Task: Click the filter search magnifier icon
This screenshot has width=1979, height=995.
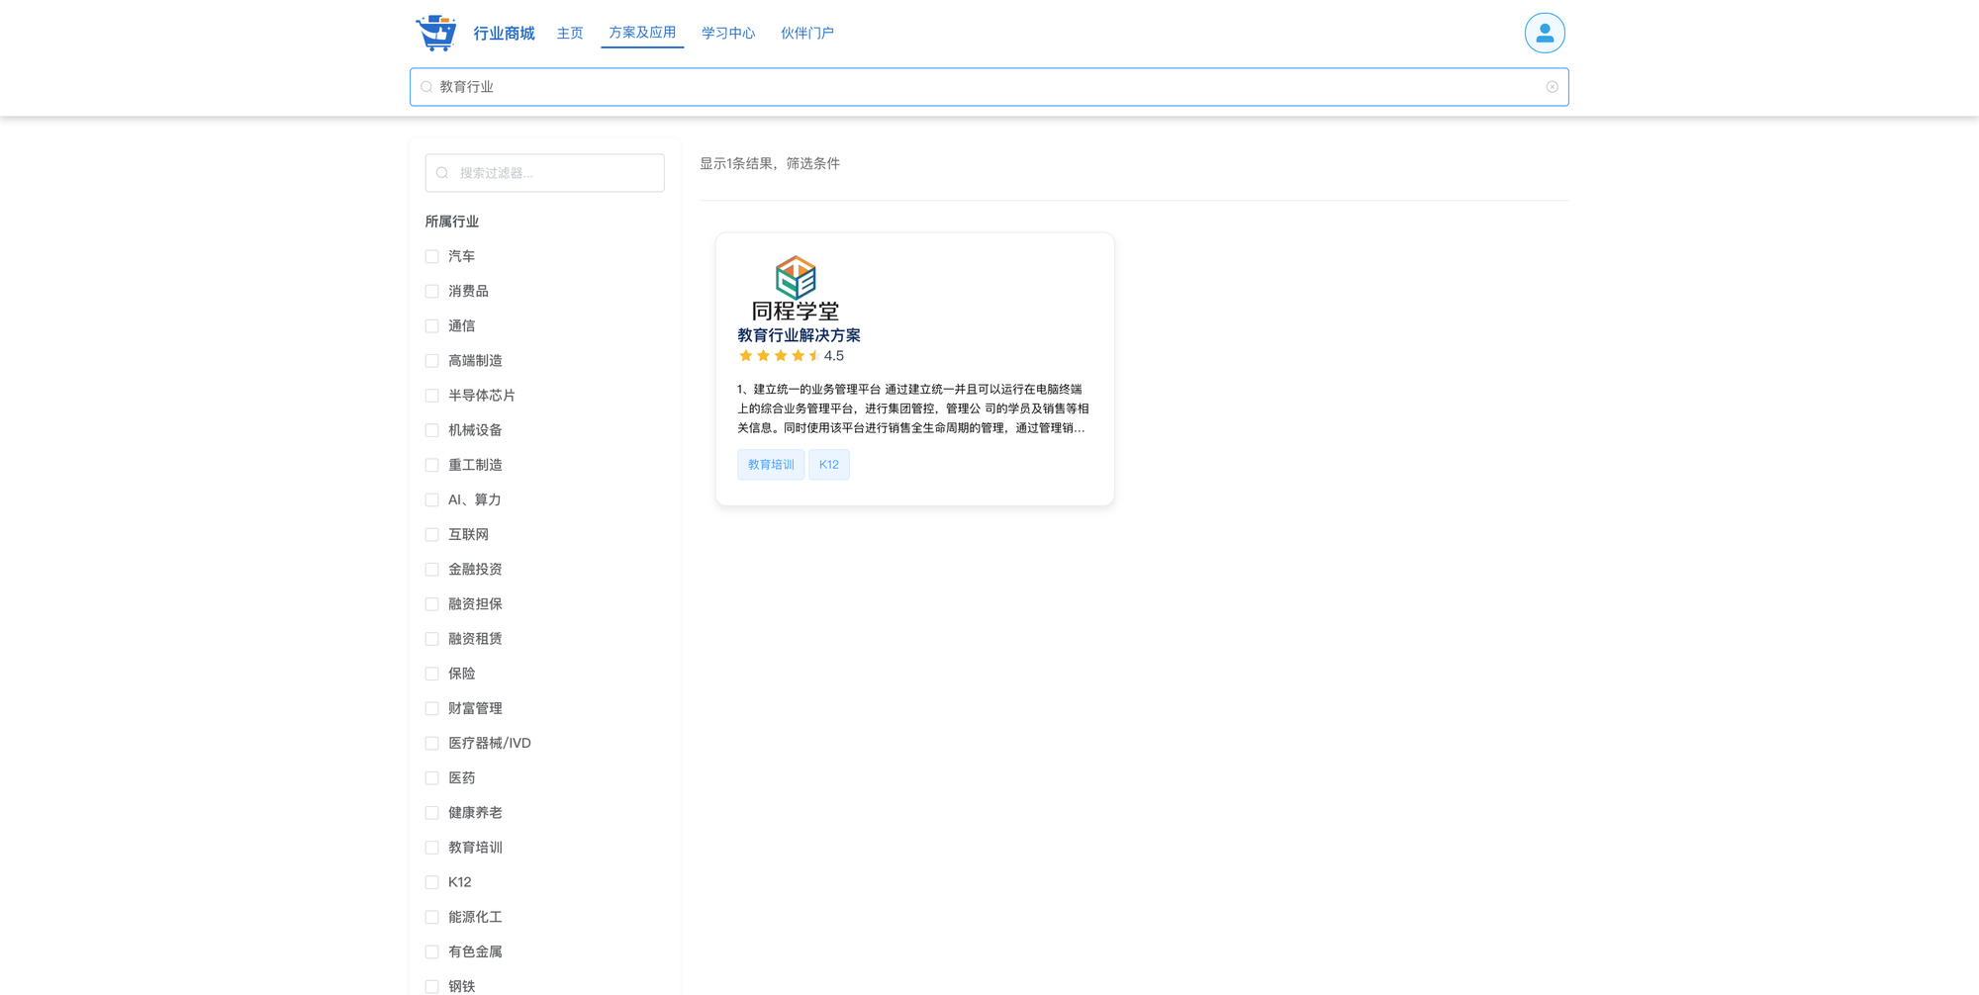Action: click(442, 173)
